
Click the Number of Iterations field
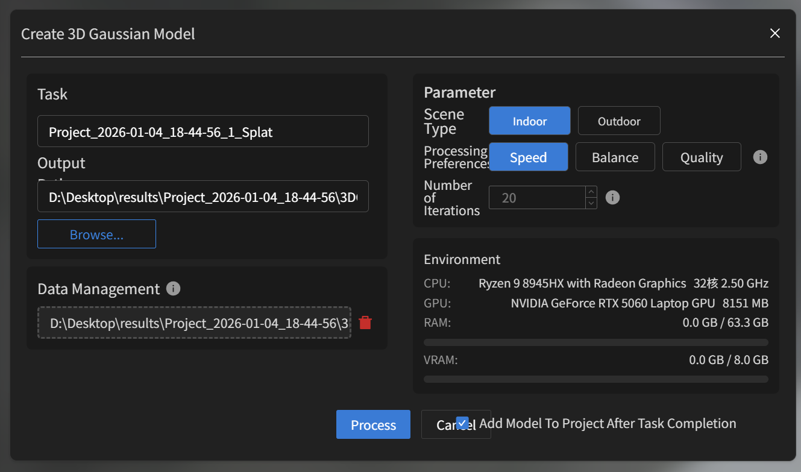(x=537, y=198)
